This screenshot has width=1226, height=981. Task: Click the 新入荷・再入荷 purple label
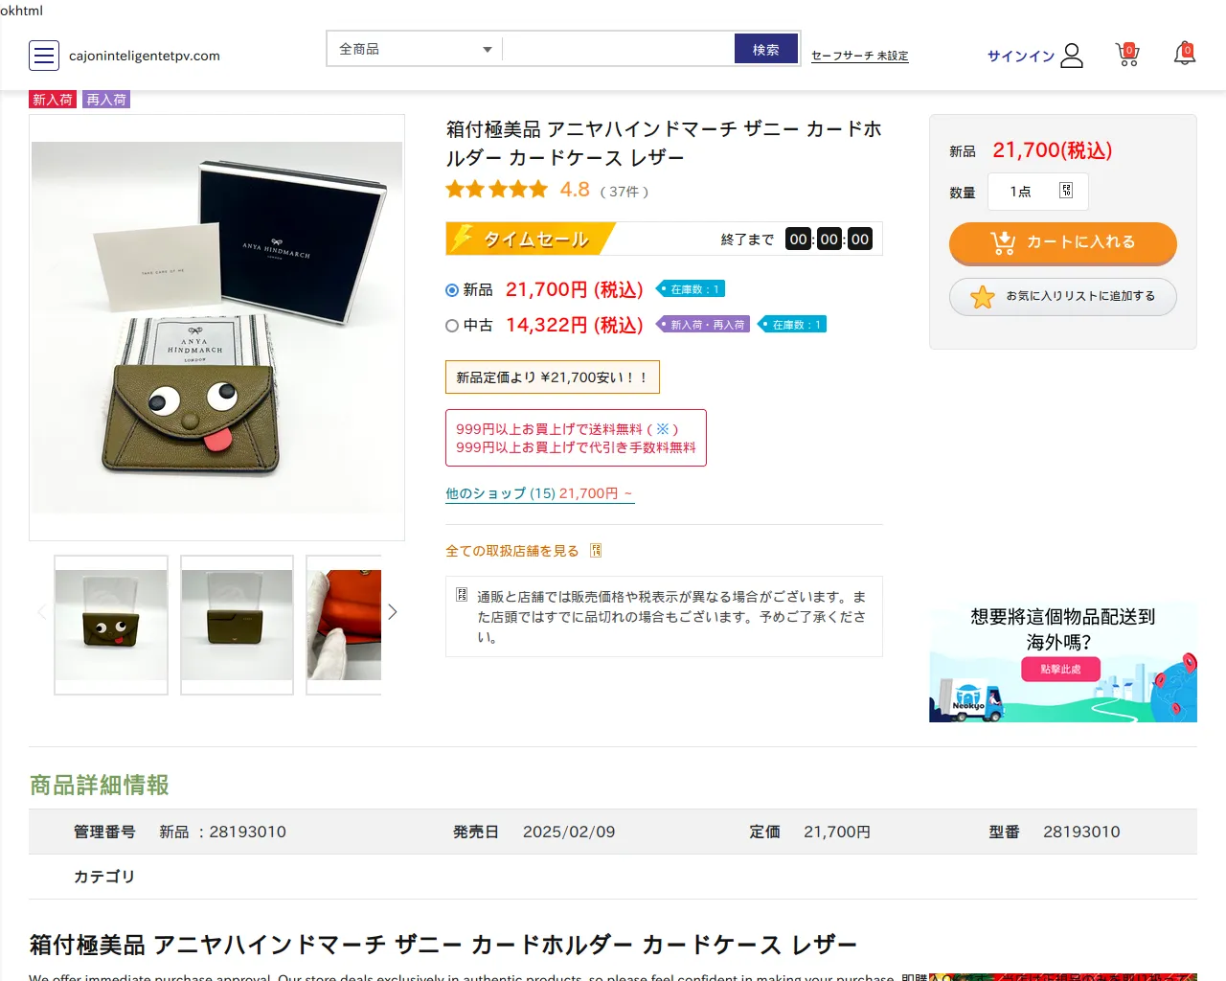click(x=703, y=325)
